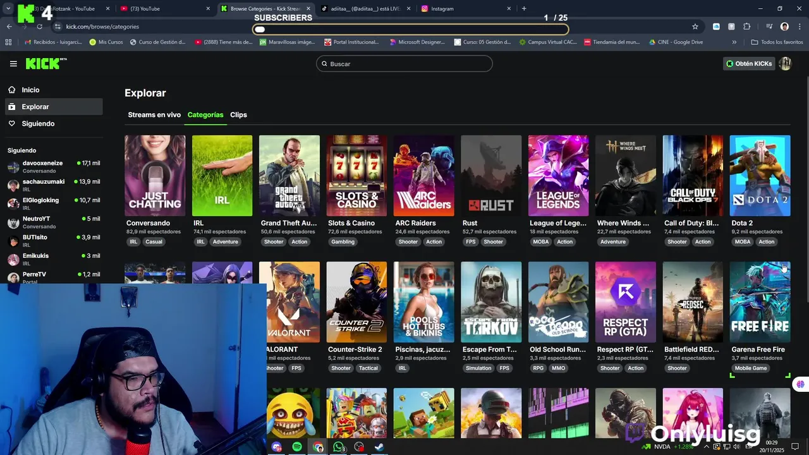Open the profile avatar menu

(x=785, y=63)
